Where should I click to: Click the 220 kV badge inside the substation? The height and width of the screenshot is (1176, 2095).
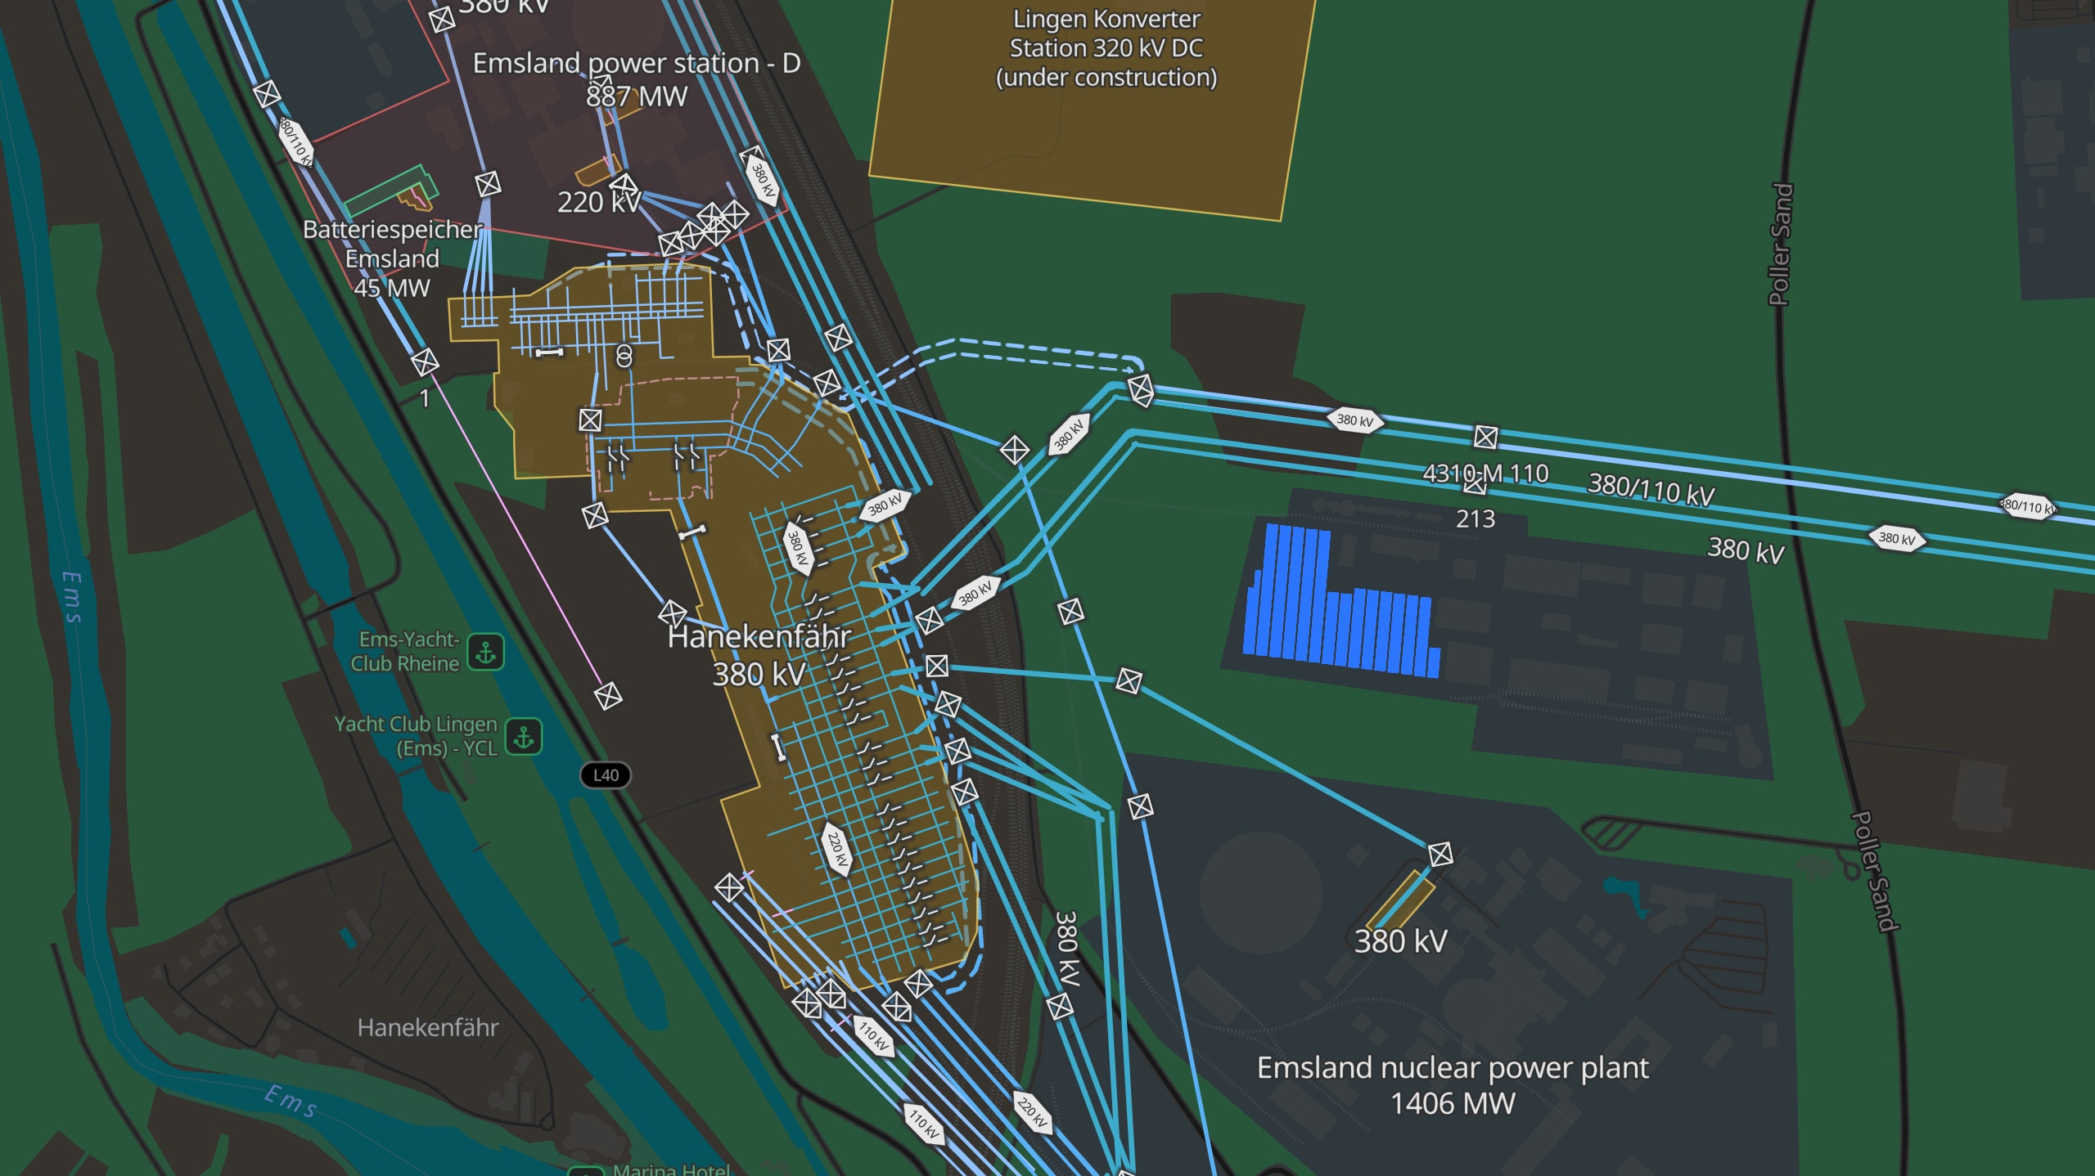[836, 850]
